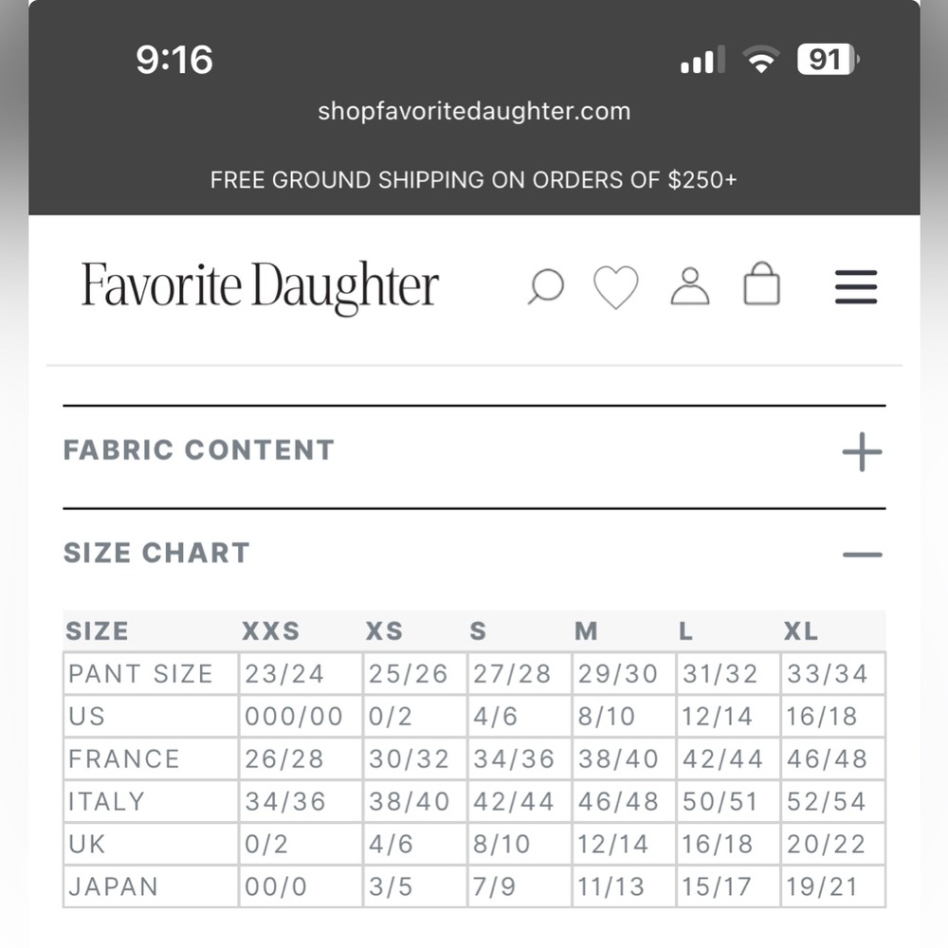Open the hamburger menu icon
948x948 pixels.
(x=856, y=286)
